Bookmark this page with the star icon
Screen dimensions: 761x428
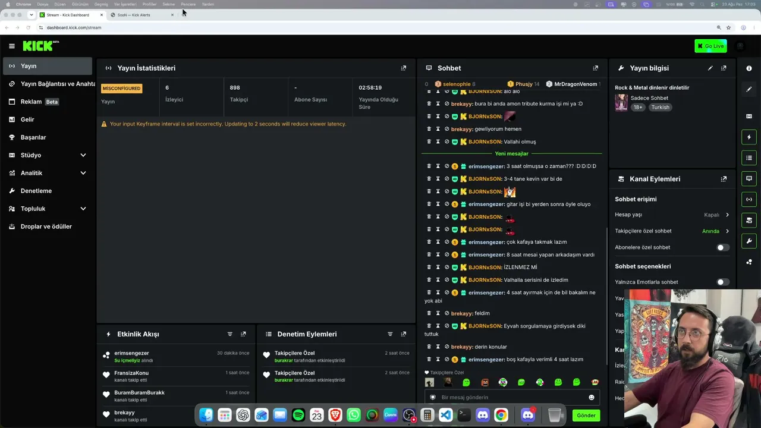[x=728, y=27]
